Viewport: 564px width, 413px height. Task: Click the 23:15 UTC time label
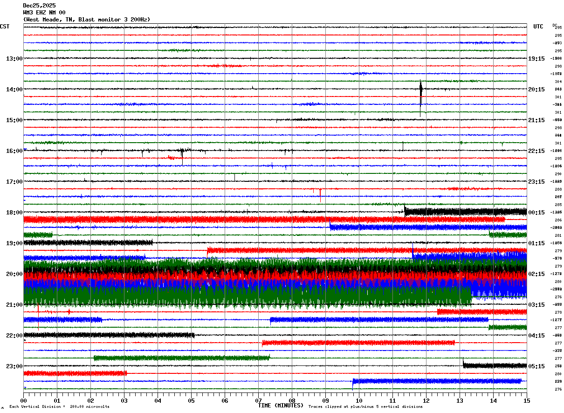(x=536, y=181)
